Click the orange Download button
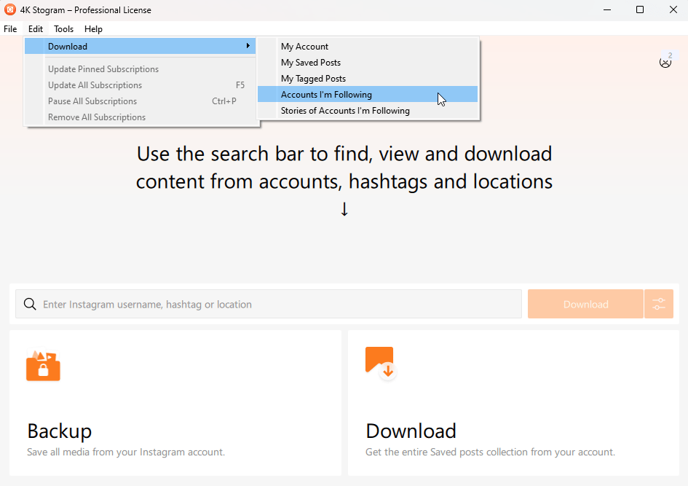Screen dimensions: 688x486 point(585,304)
